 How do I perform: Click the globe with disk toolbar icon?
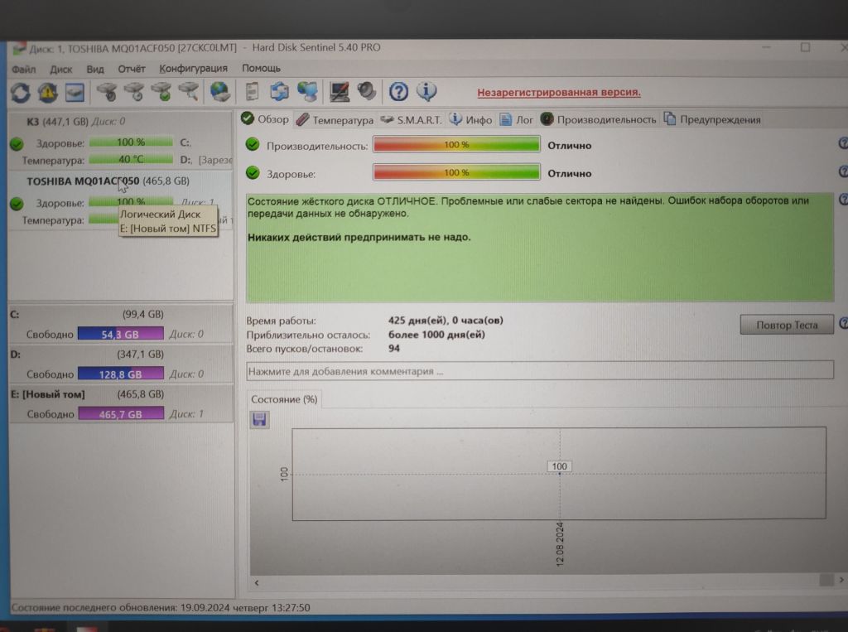tap(220, 92)
